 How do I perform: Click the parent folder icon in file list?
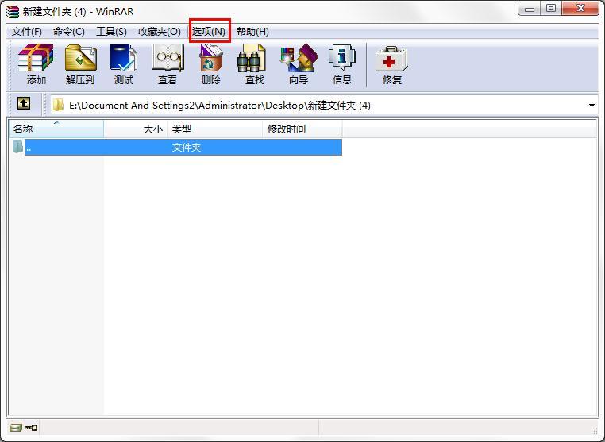[17, 147]
